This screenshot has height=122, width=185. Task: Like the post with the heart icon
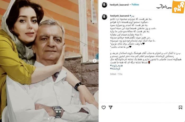coord(104,108)
